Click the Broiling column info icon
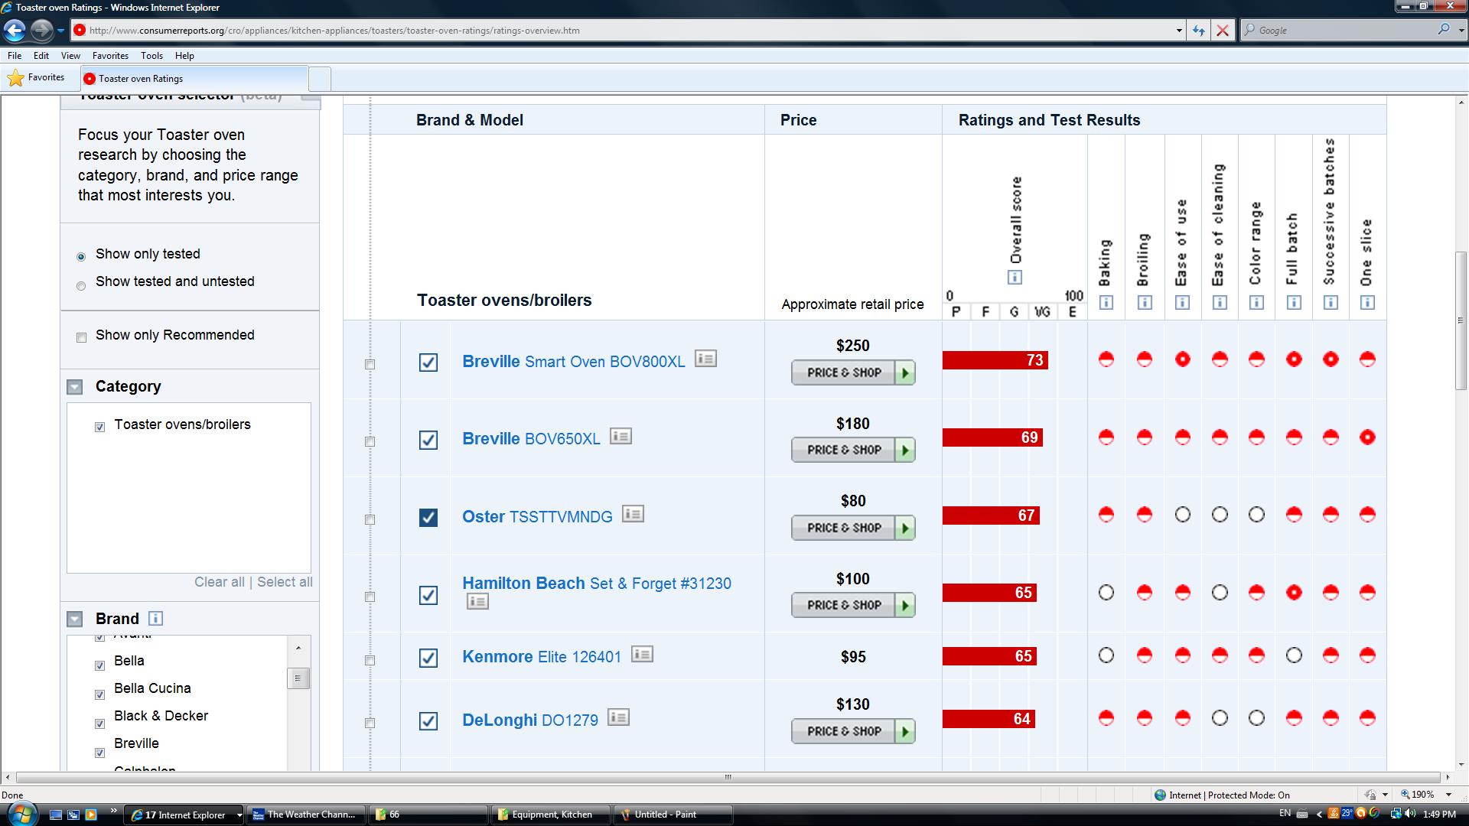The height and width of the screenshot is (826, 1469). [x=1145, y=303]
